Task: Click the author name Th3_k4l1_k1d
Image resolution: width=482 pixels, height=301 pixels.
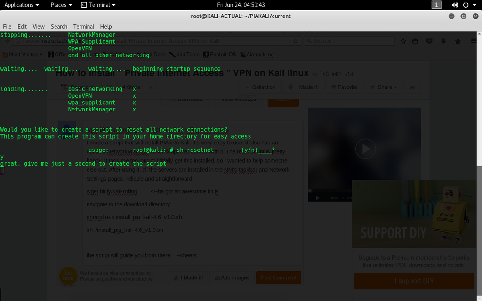Action: point(336,74)
